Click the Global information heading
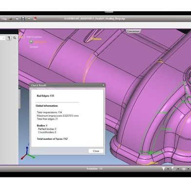This screenshot has height=191, width=191. tap(47, 106)
